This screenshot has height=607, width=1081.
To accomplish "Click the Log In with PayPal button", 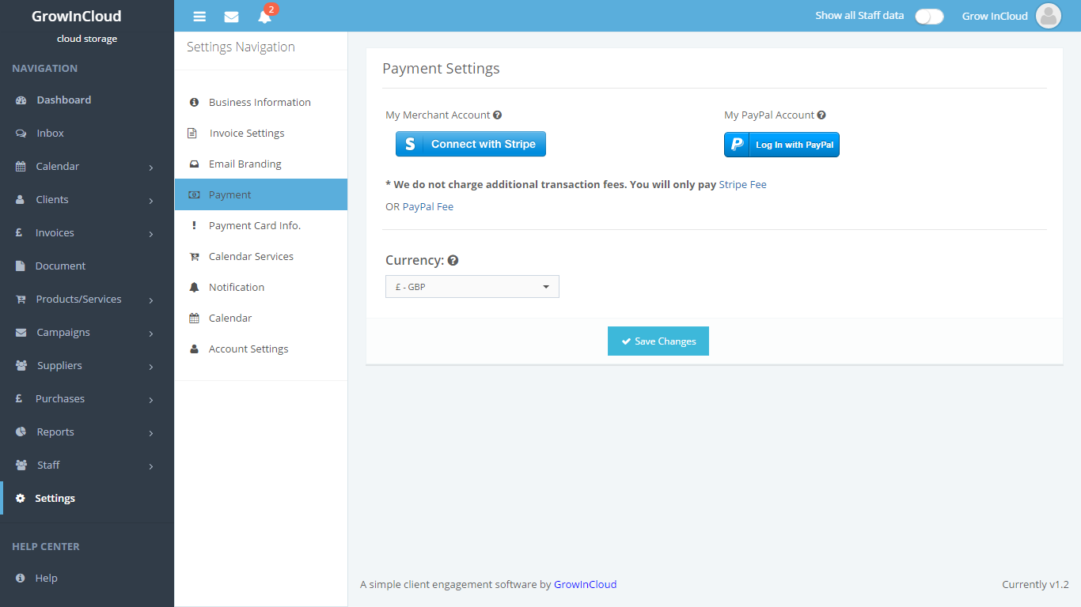I will [781, 145].
